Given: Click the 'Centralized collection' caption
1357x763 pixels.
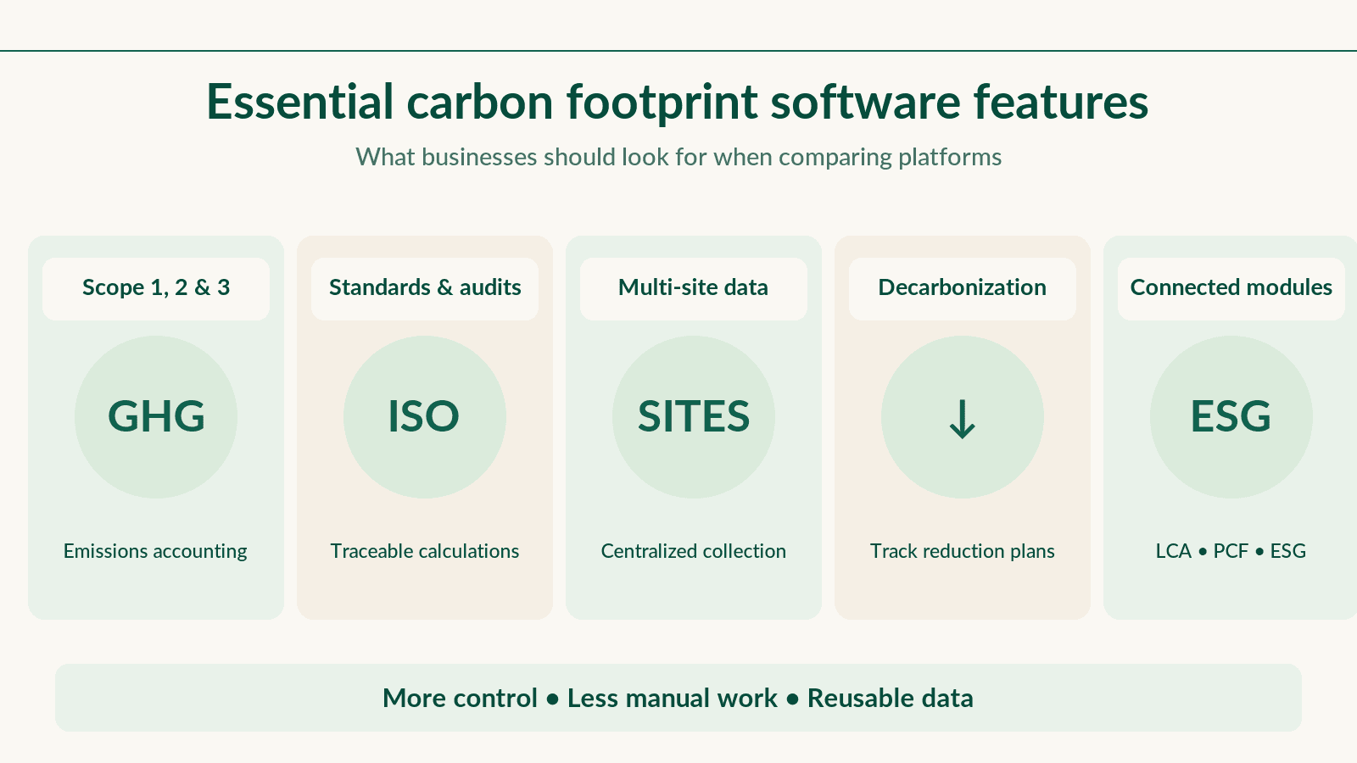Looking at the screenshot, I should [x=694, y=551].
